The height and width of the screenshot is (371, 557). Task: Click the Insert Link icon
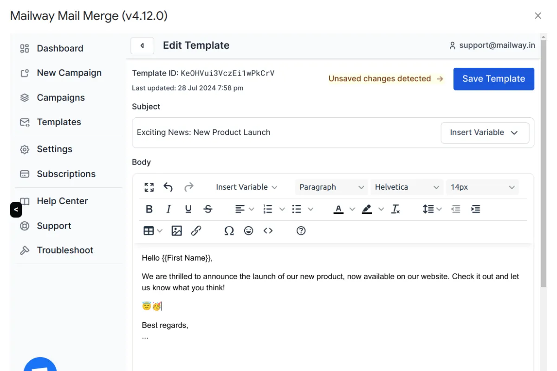pos(196,230)
